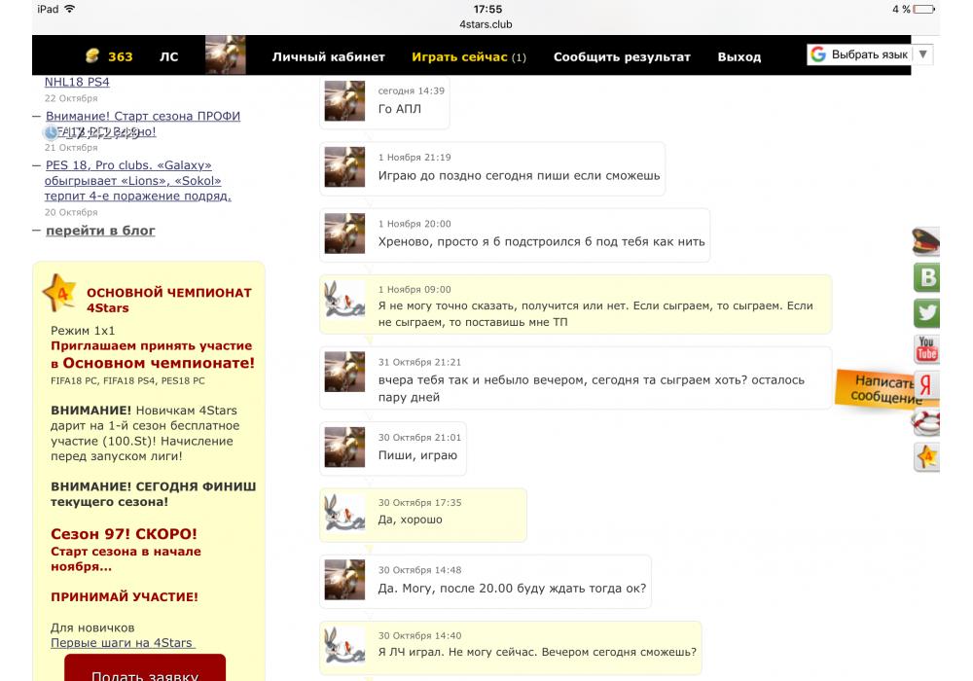Tap 17:55 clock in status bar
Image resolution: width=973 pixels, height=681 pixels.
click(487, 9)
